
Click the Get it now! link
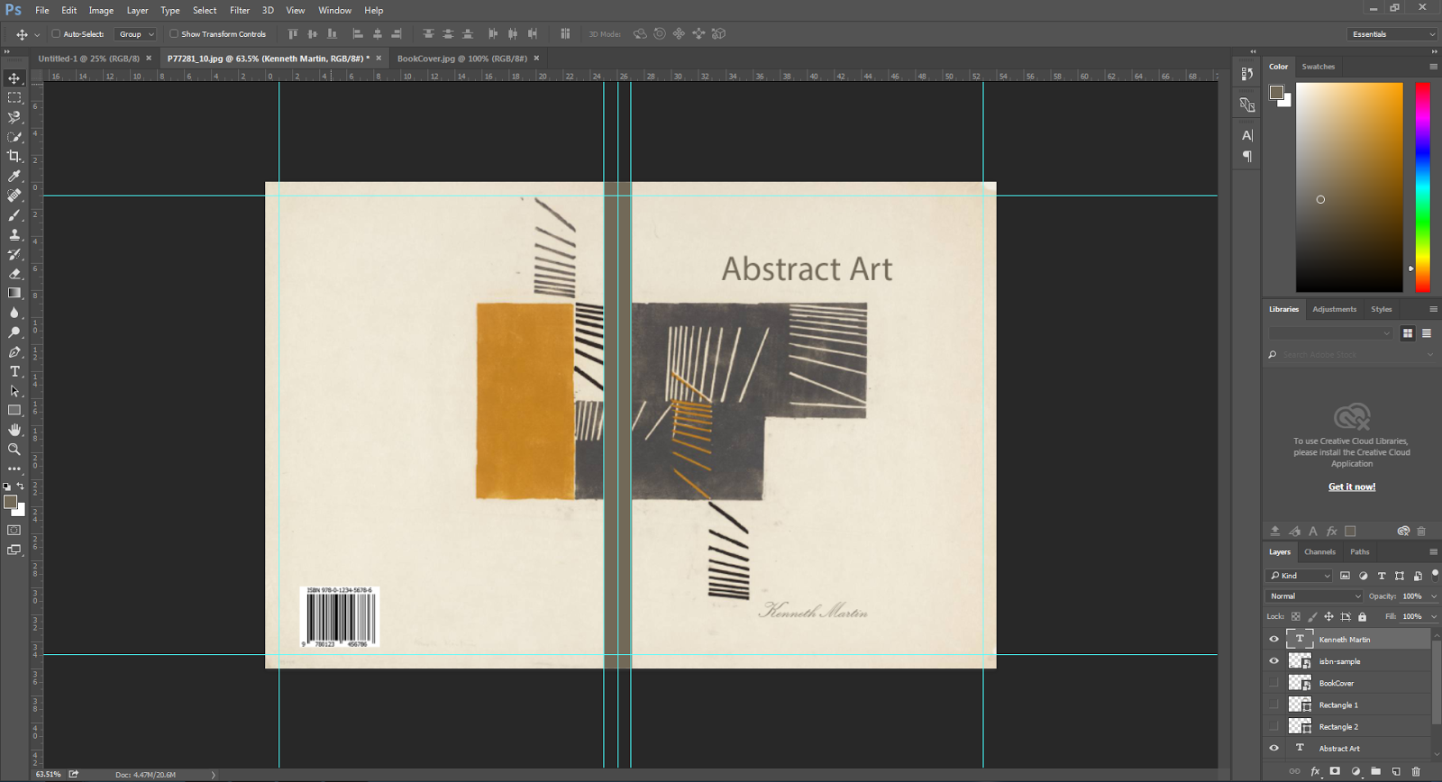click(1352, 486)
